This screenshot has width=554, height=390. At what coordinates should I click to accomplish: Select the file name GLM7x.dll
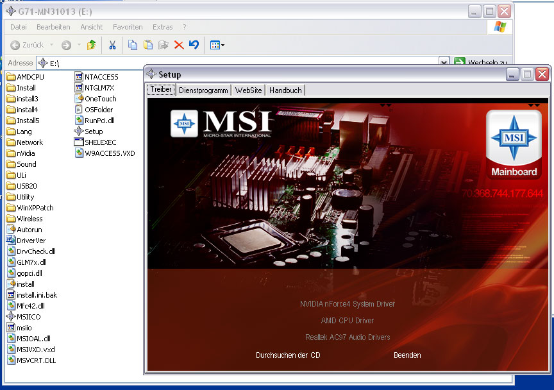point(32,262)
